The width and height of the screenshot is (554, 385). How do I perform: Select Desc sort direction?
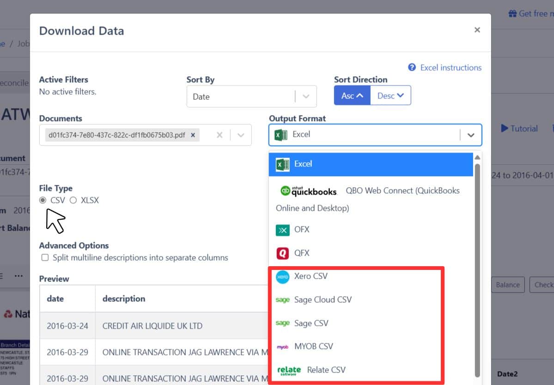coord(390,96)
